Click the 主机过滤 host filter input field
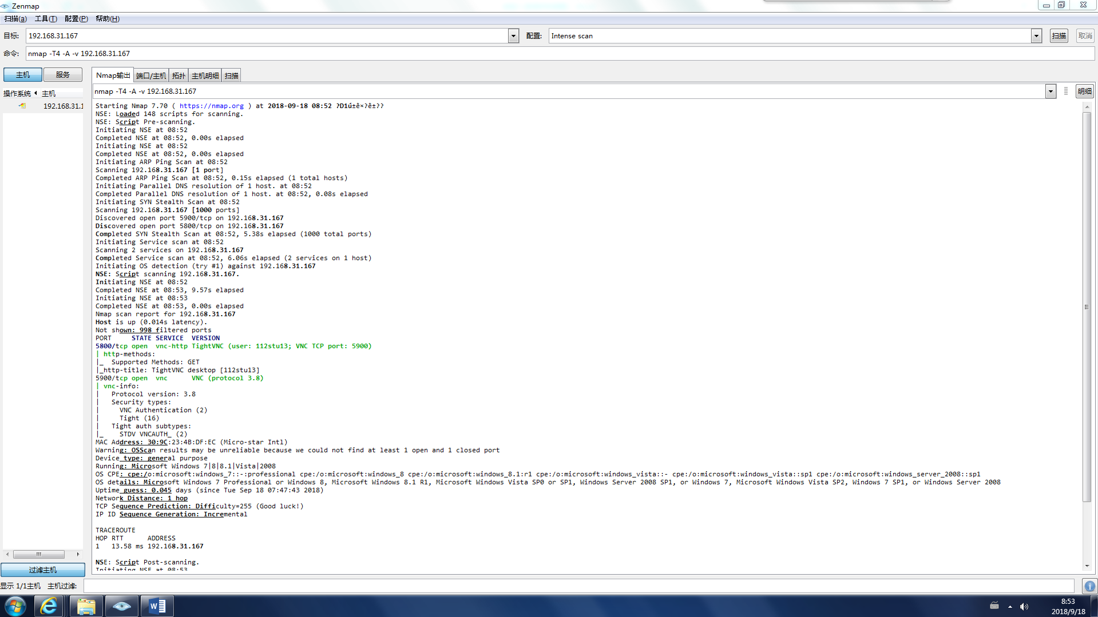 point(579,586)
